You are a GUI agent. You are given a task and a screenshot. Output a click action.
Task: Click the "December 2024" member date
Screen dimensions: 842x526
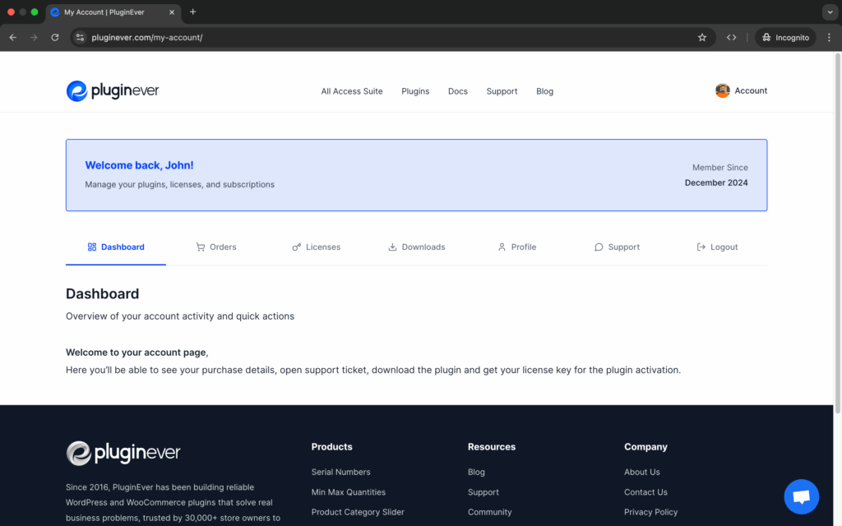tap(716, 182)
